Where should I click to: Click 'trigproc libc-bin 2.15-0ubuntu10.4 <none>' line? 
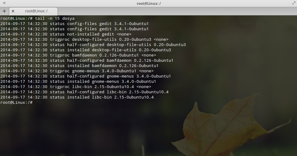(x=76, y=87)
